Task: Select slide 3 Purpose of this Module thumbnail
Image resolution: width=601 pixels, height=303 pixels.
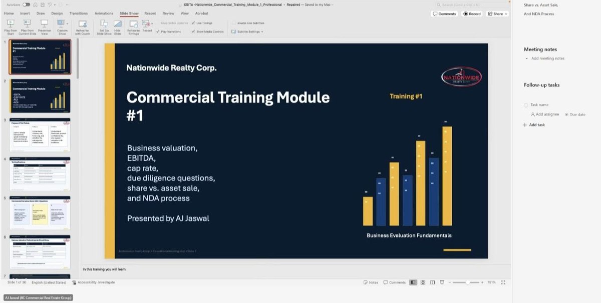Action: coord(40,134)
